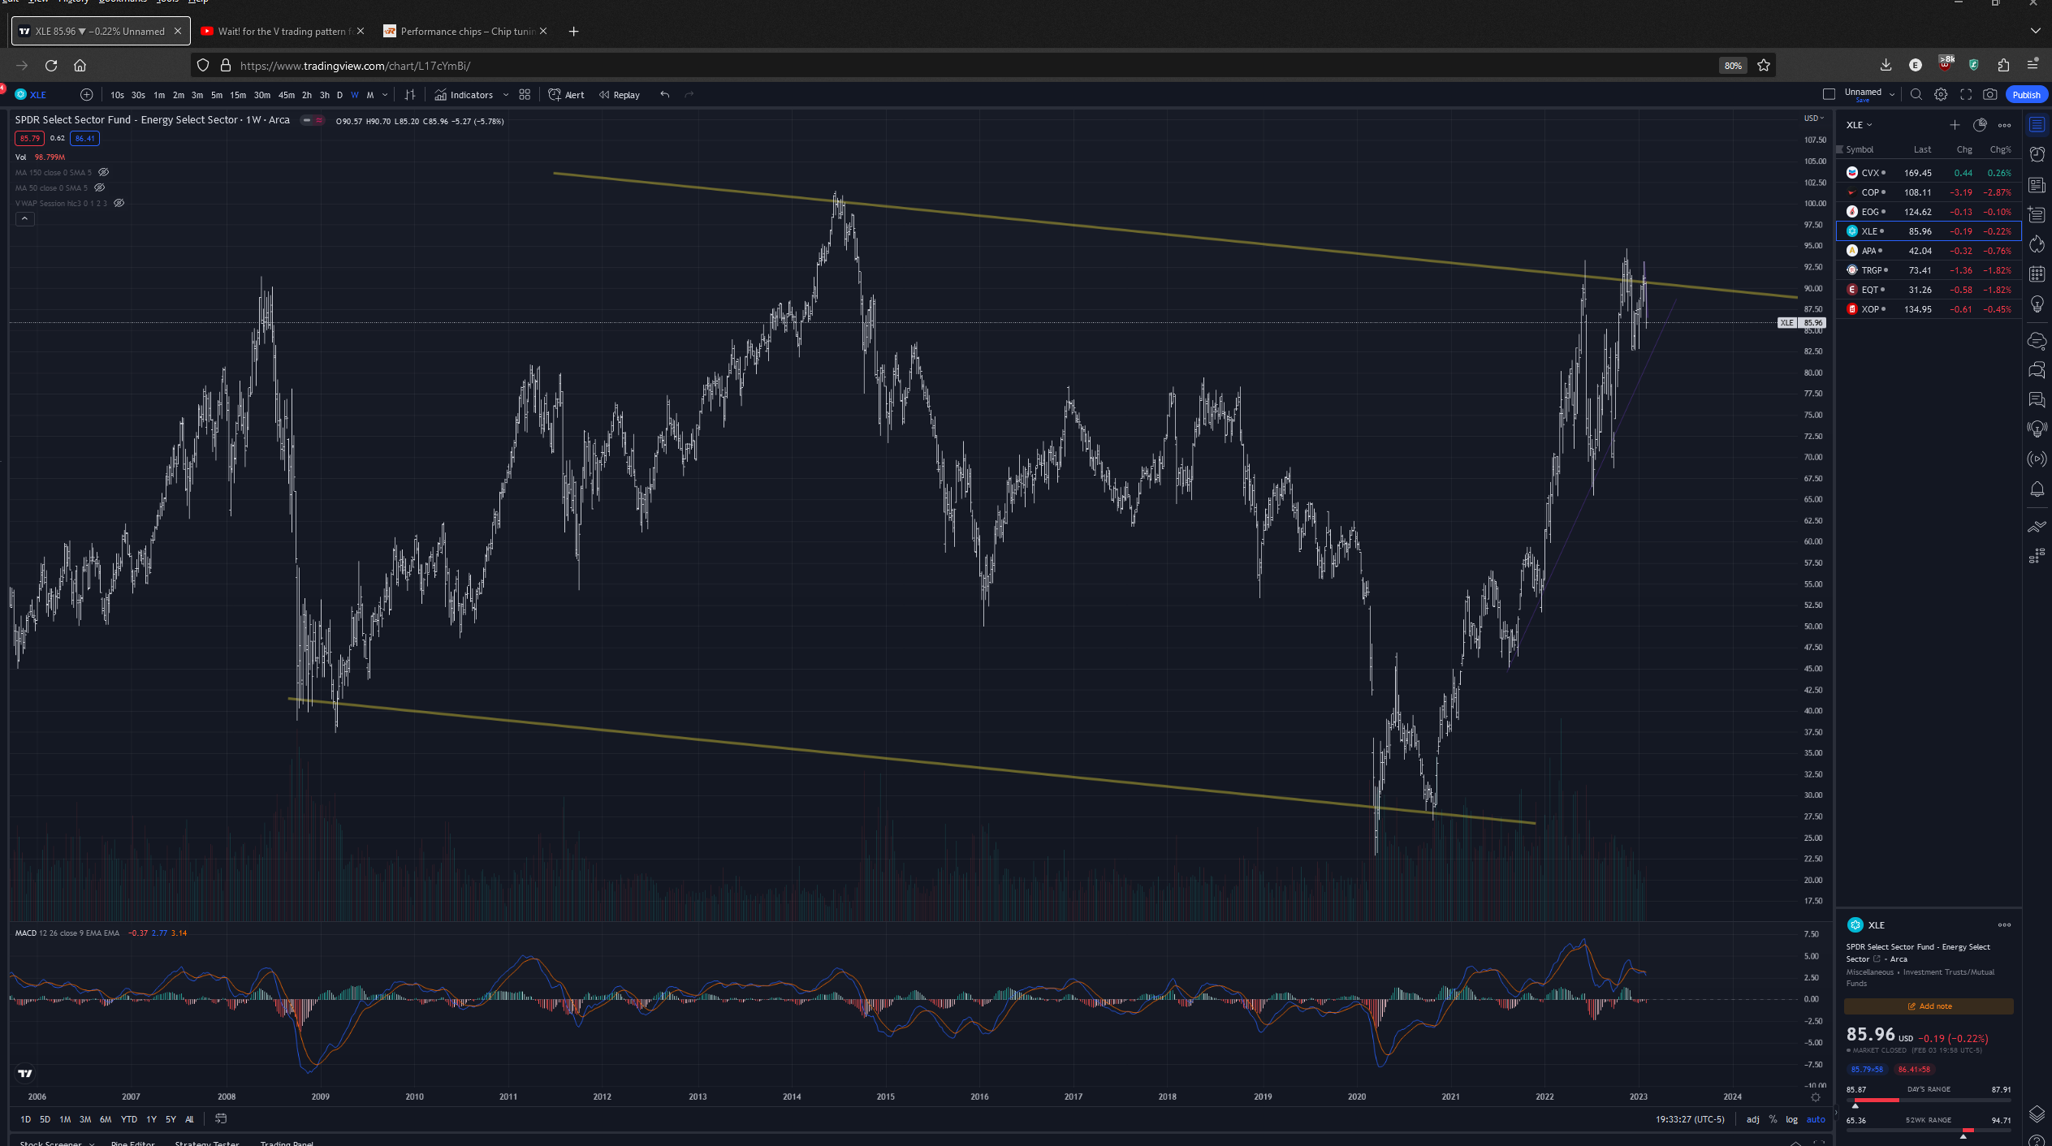Image resolution: width=2052 pixels, height=1146 pixels.
Task: Toggle auto scale on price axis
Action: pyautogui.click(x=1816, y=1119)
